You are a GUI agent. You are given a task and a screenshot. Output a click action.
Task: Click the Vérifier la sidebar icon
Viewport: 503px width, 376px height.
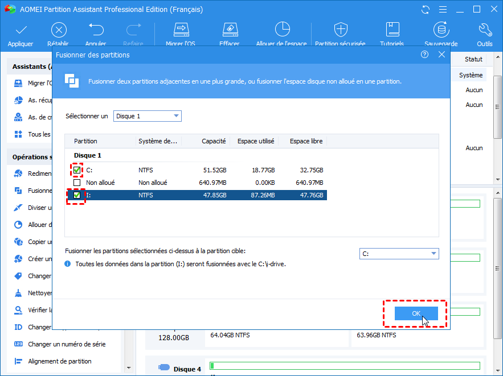click(18, 310)
